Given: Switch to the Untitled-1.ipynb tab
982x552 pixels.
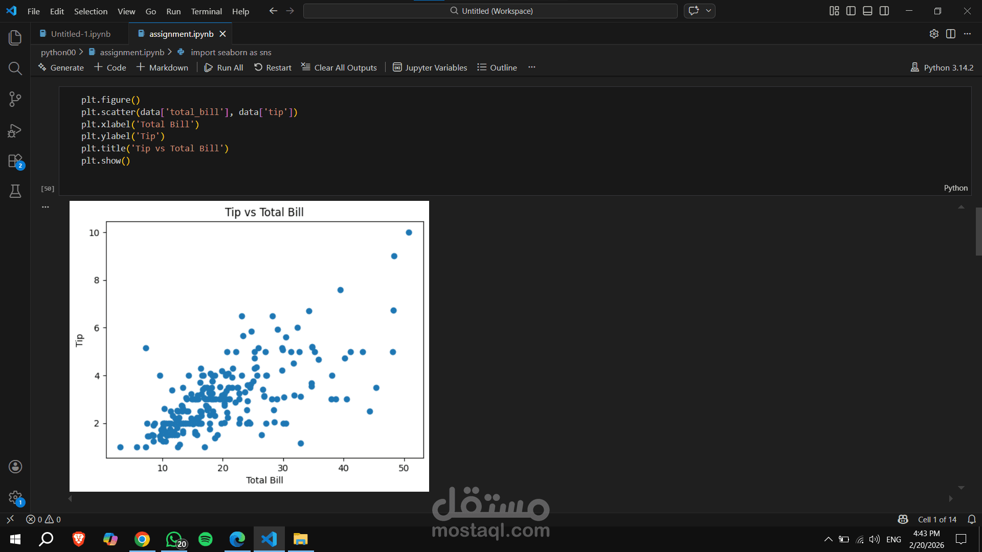Looking at the screenshot, I should pyautogui.click(x=80, y=34).
